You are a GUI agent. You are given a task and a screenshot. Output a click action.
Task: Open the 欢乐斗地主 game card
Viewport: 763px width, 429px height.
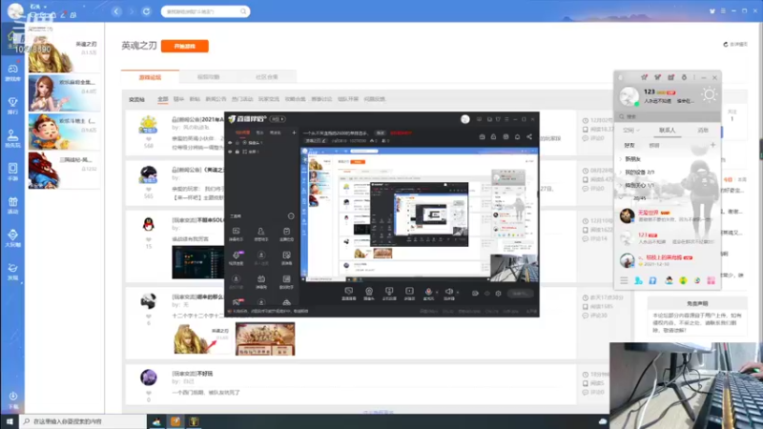[64, 132]
